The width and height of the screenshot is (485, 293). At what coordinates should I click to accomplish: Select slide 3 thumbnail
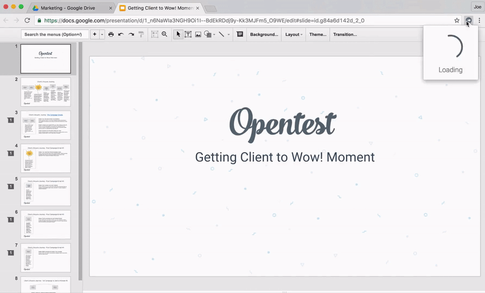click(x=45, y=125)
